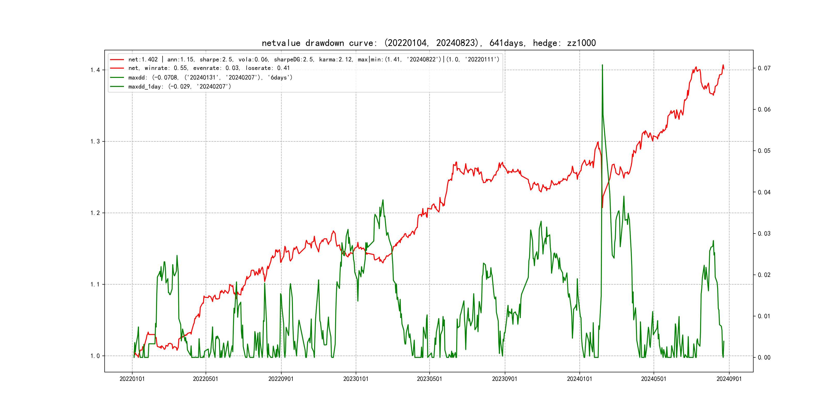The image size is (837, 418).
Task: Click the 20230101 x-axis date label
Action: pyautogui.click(x=356, y=379)
